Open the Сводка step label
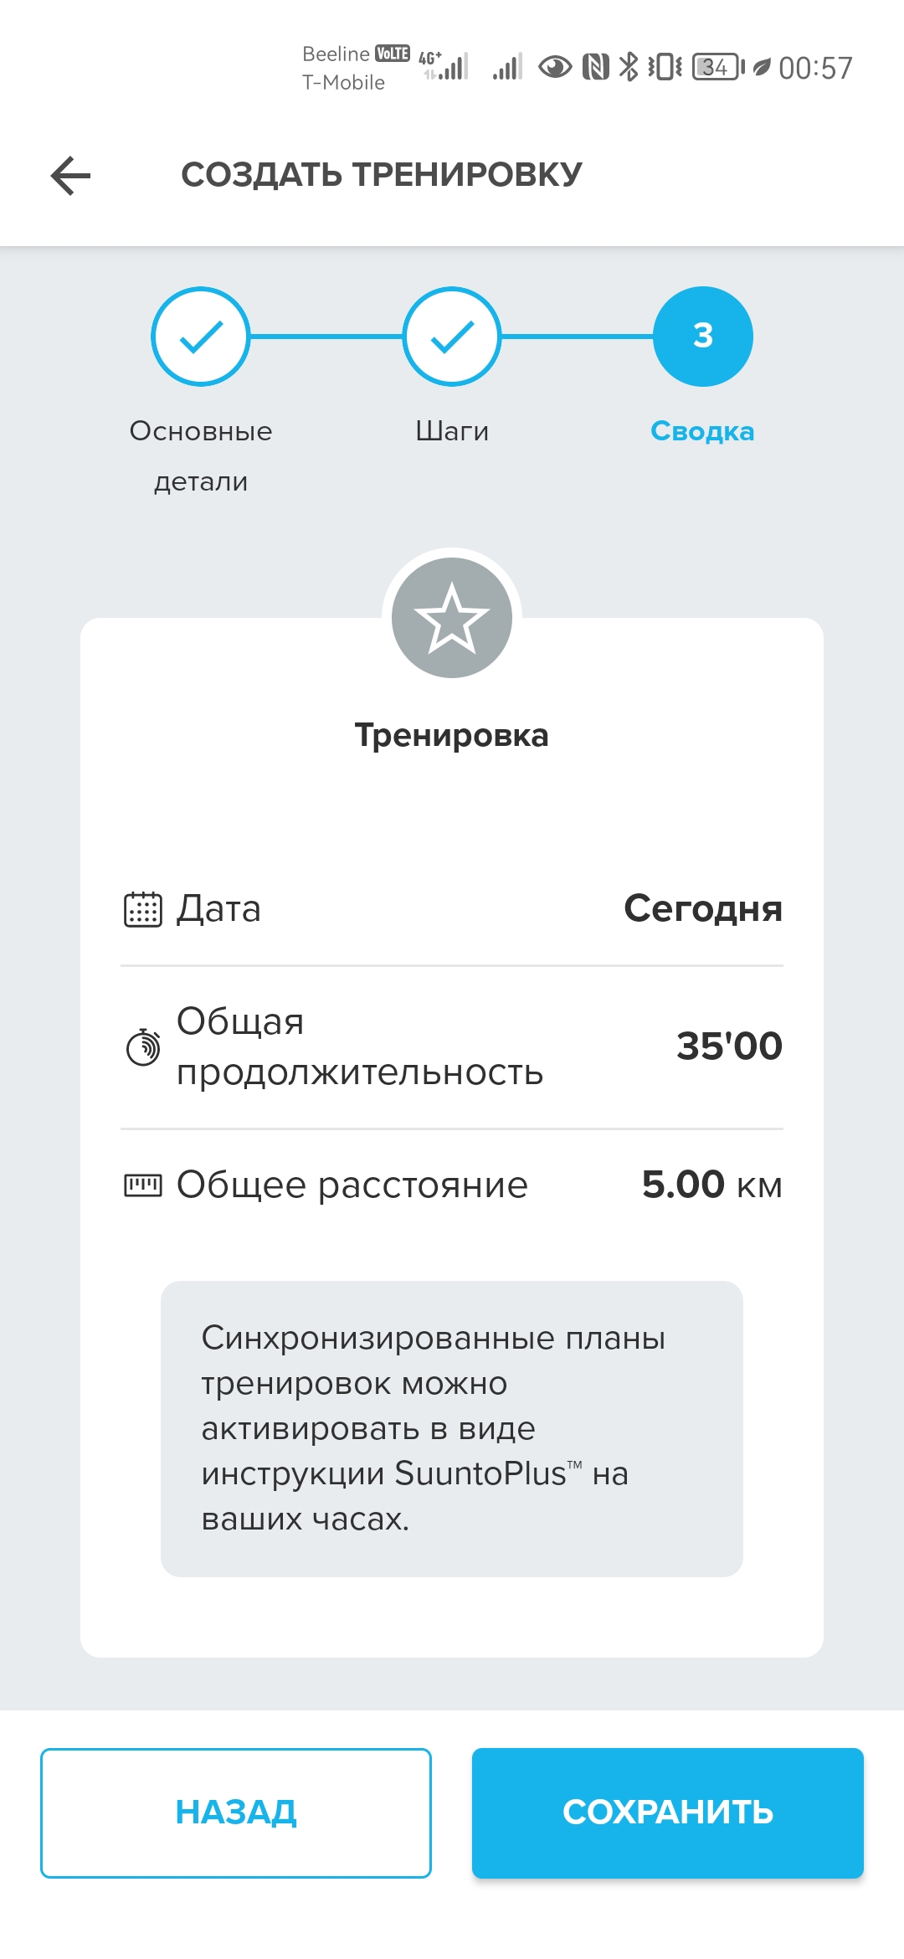 coord(702,431)
